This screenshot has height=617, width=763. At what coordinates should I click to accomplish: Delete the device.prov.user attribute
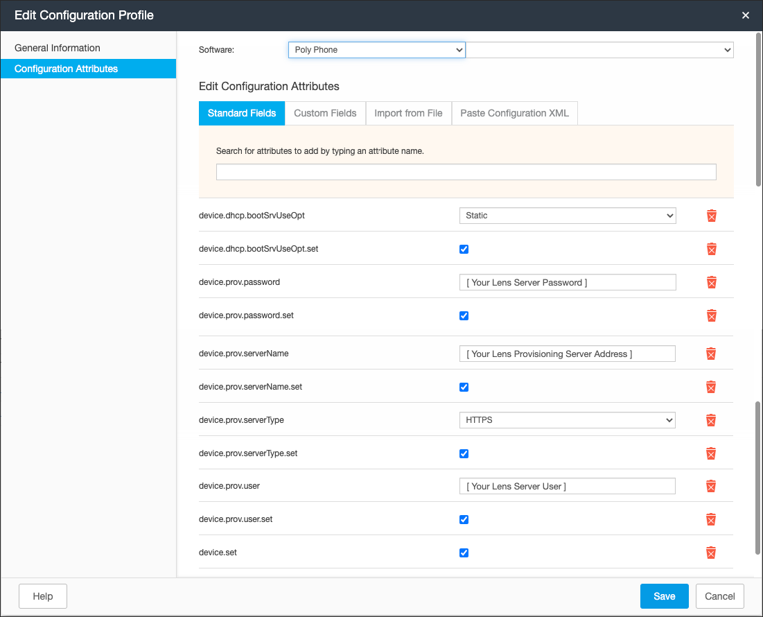(711, 486)
